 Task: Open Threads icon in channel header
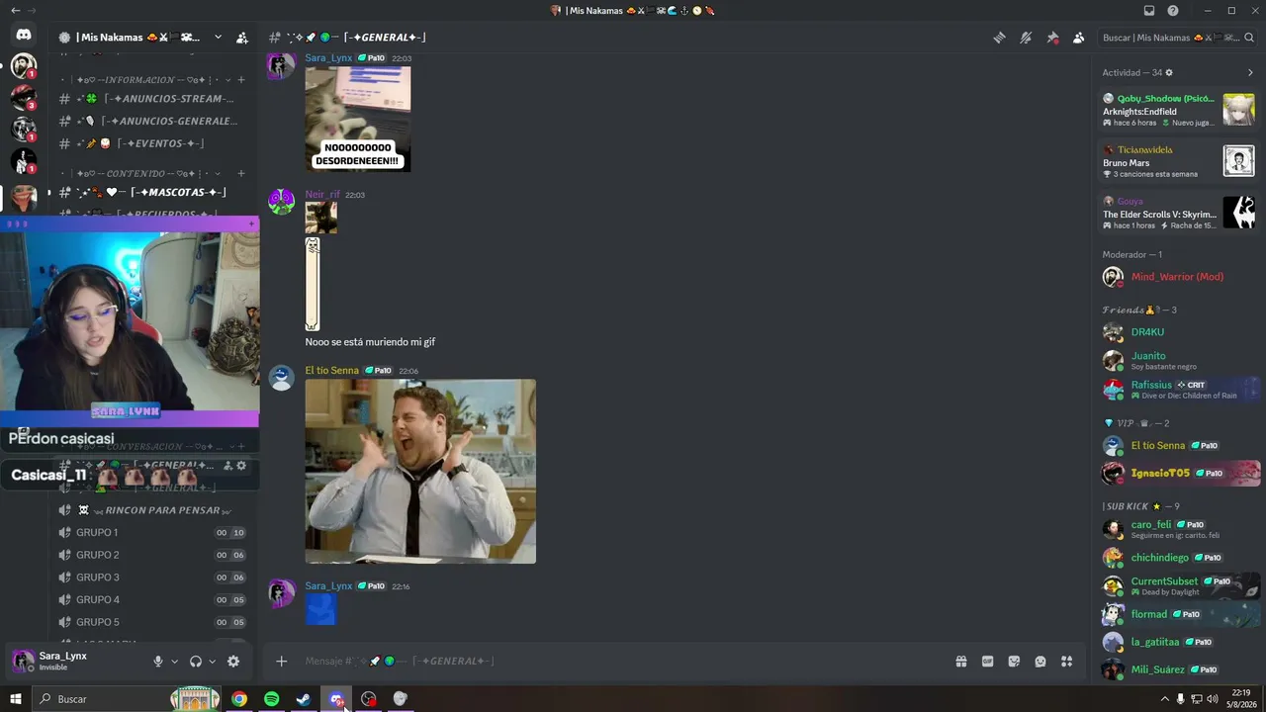1000,38
